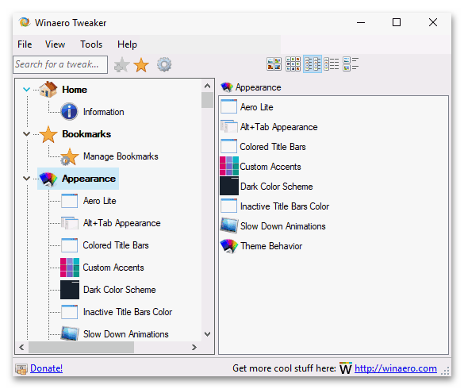Click Slow Down Animations icon in right pane
This screenshot has height=389, width=464.
(229, 225)
